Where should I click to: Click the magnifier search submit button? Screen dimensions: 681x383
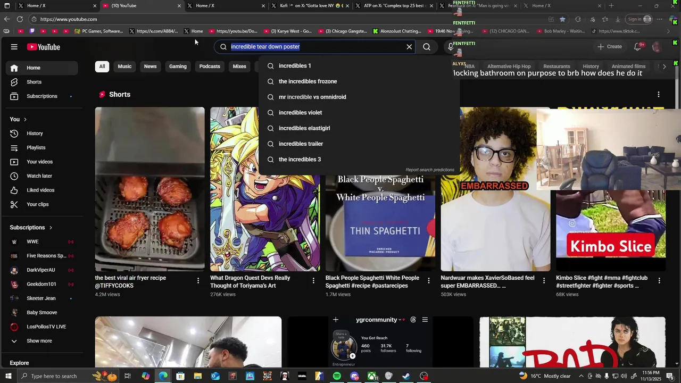(x=427, y=47)
